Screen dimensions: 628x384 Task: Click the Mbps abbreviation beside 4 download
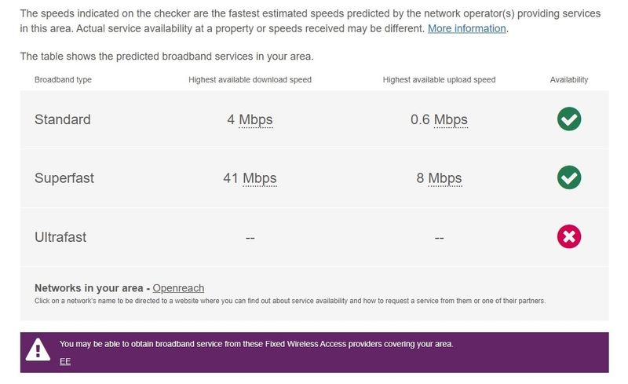(x=255, y=119)
